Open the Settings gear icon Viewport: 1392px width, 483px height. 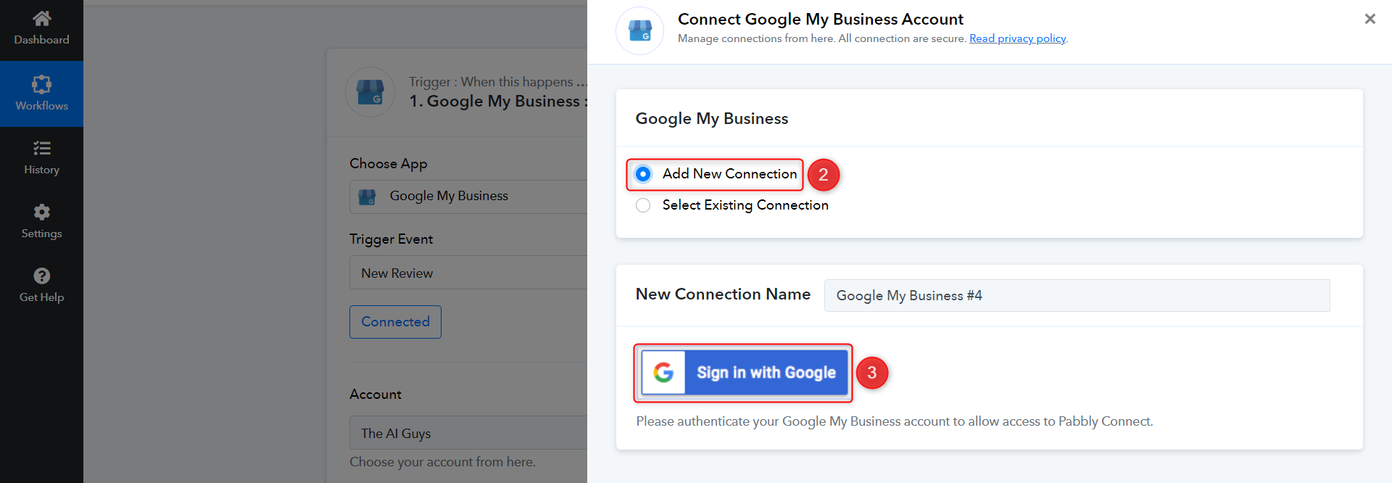click(41, 212)
